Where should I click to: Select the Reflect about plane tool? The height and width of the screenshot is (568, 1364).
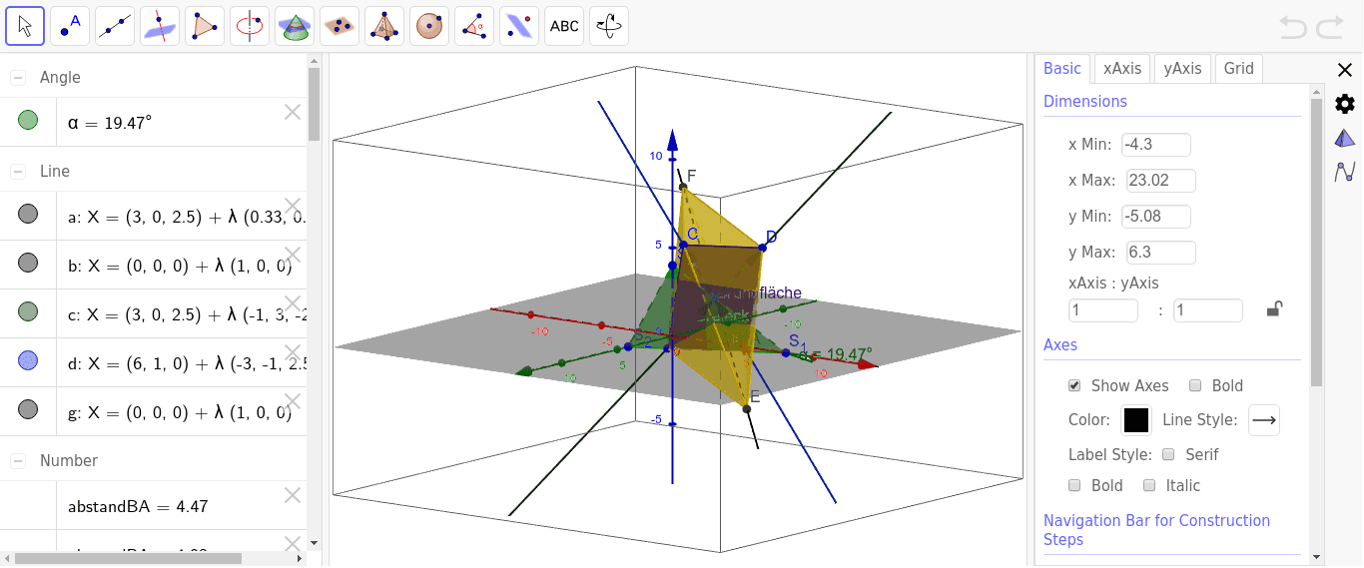(519, 26)
